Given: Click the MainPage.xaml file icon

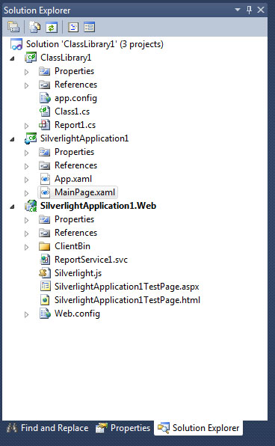Looking at the screenshot, I should point(45,192).
